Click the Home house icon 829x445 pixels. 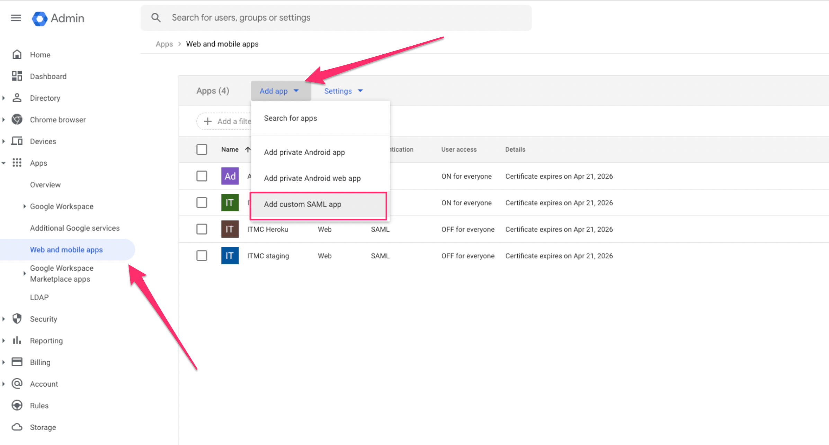(x=17, y=54)
